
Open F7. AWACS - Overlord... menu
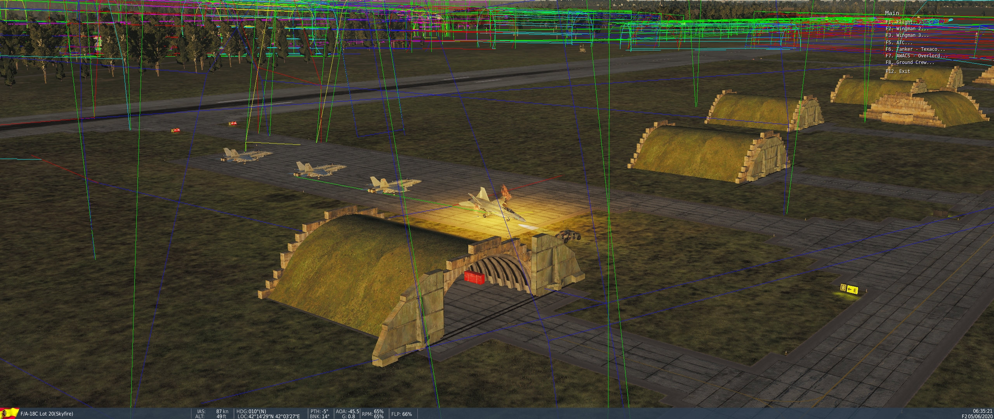(916, 56)
